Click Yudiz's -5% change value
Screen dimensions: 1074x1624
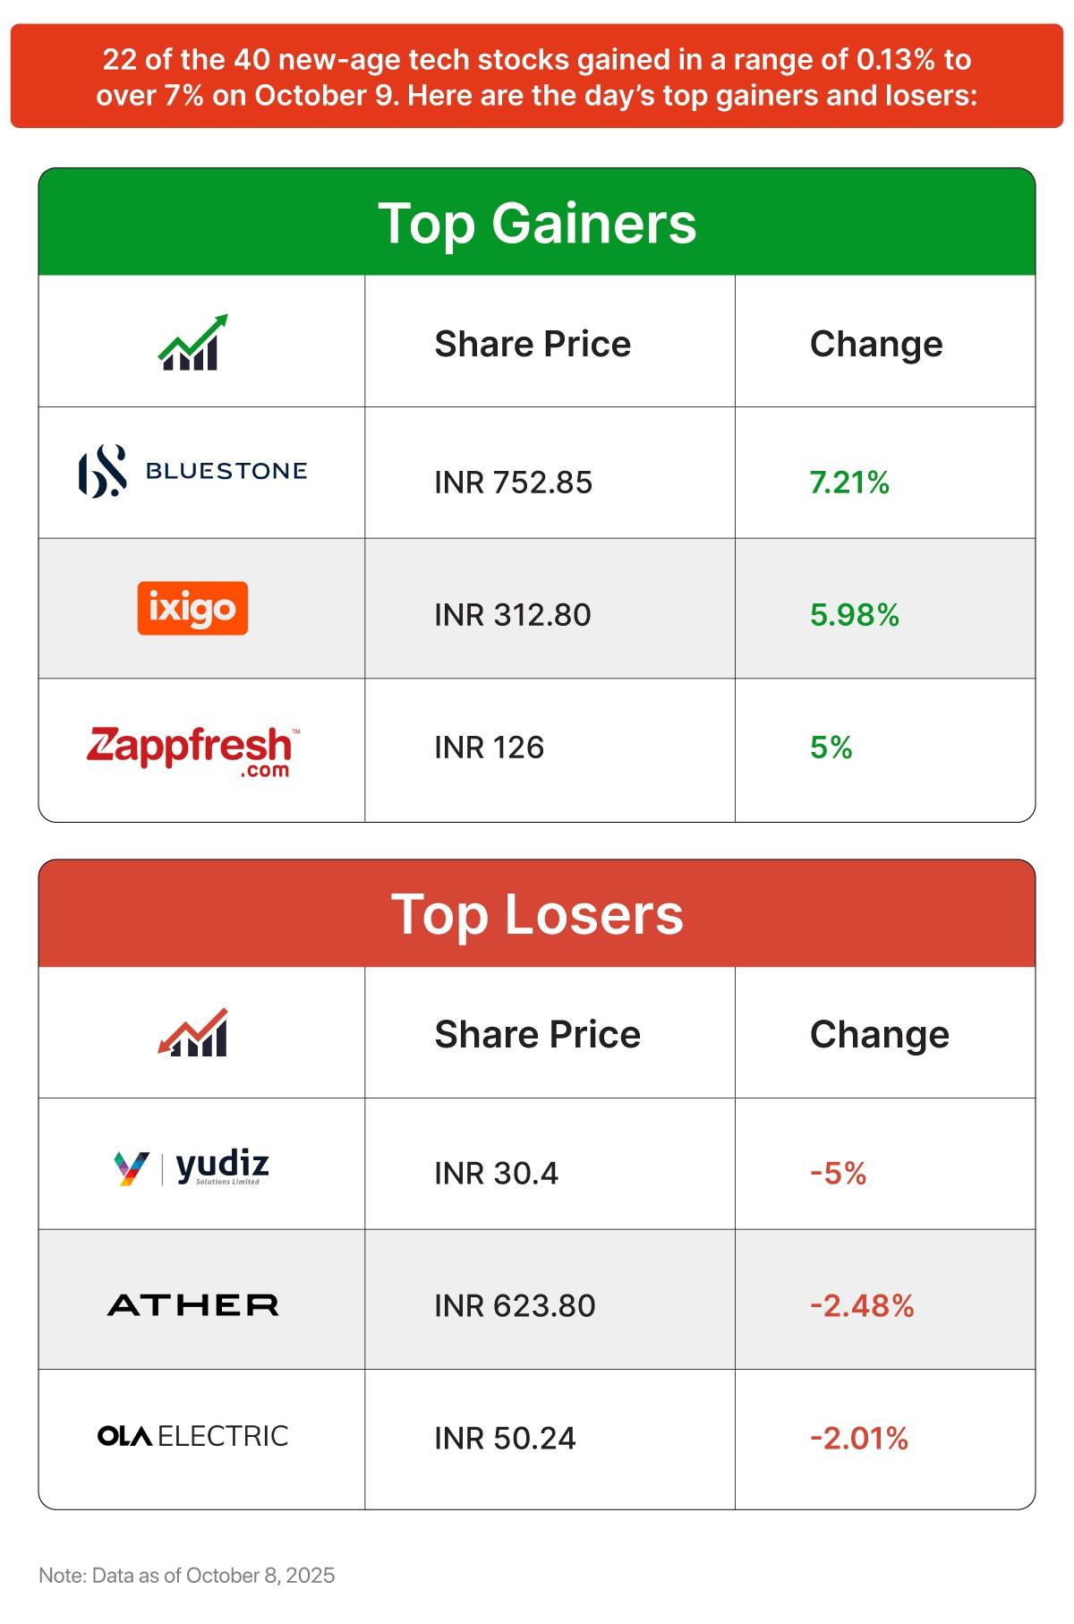[838, 1173]
